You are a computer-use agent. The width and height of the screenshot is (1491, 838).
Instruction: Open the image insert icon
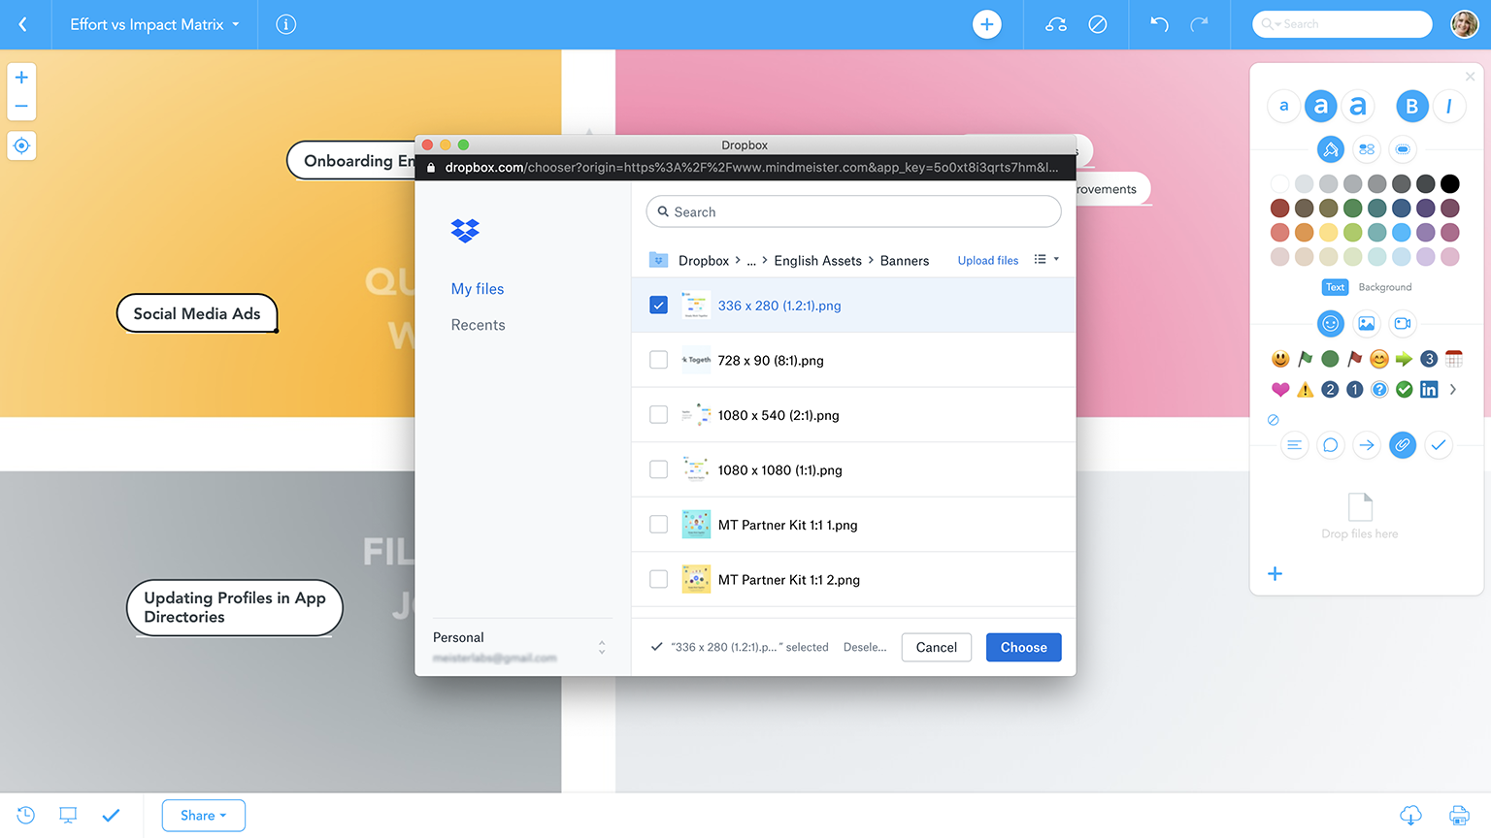coord(1366,324)
